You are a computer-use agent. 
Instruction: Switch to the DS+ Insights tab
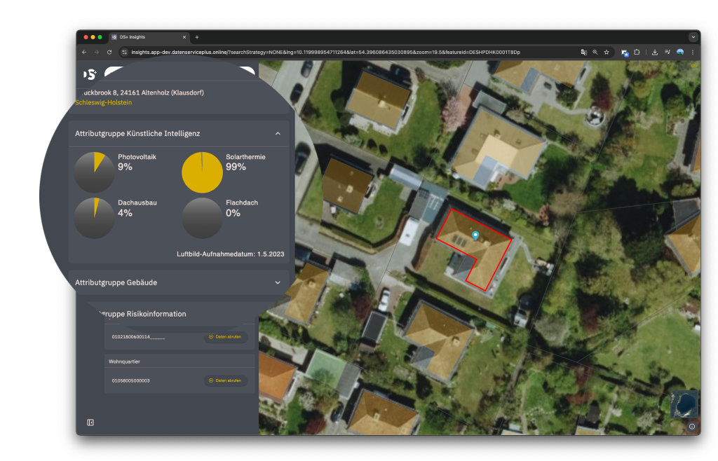tap(147, 37)
